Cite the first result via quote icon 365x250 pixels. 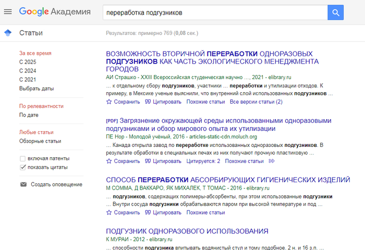pyautogui.click(x=148, y=102)
